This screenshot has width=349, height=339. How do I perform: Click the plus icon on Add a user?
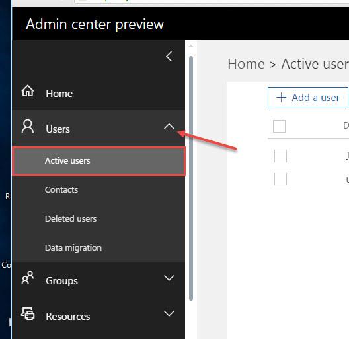[282, 98]
